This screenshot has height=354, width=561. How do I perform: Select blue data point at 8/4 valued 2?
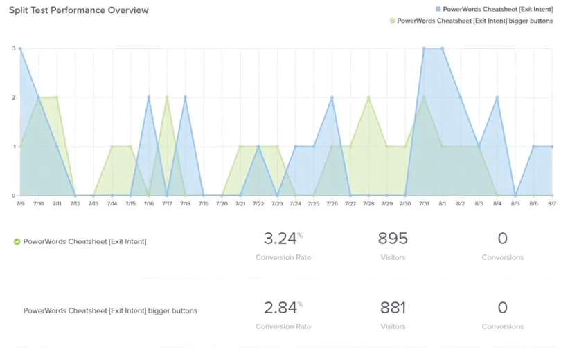click(497, 97)
